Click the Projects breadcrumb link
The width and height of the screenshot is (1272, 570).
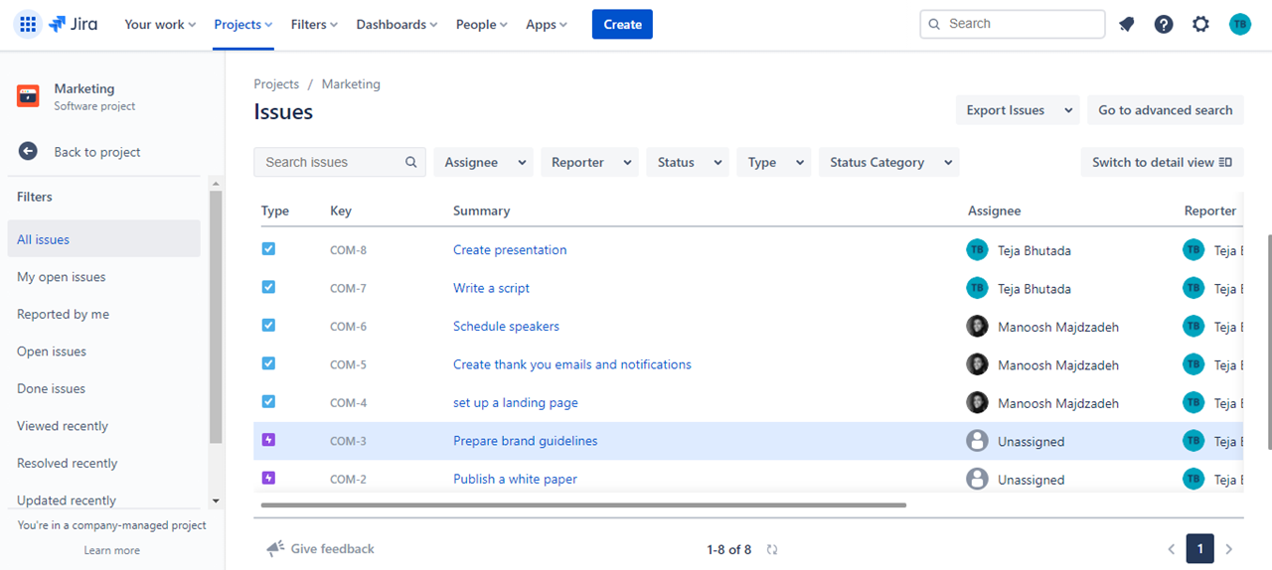pyautogui.click(x=276, y=84)
